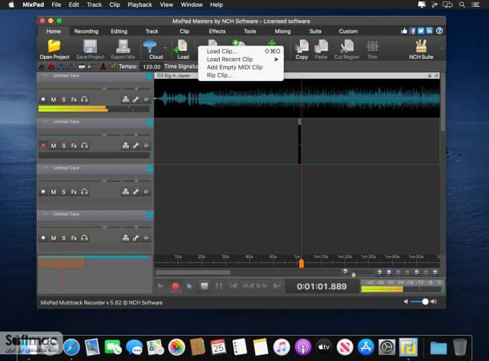Toggle headphone monitoring on the fourth track
This screenshot has width=489, height=361.
coord(84,238)
